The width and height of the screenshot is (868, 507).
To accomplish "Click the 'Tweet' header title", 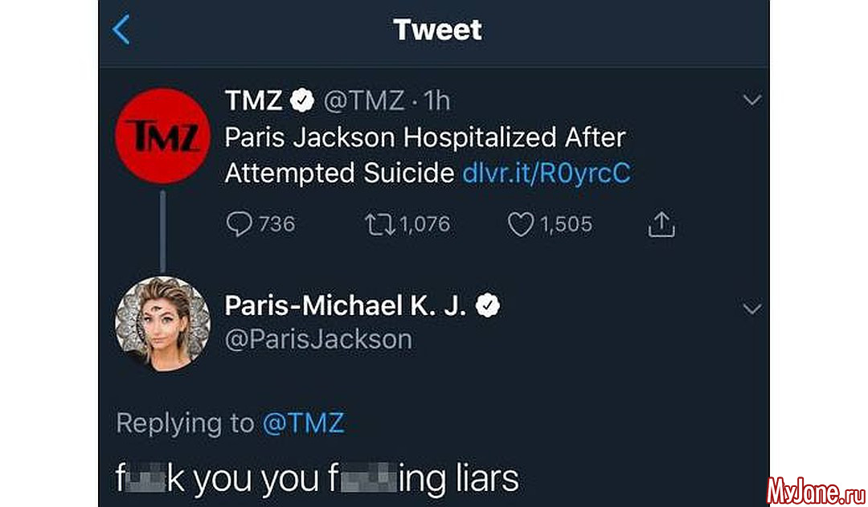I will click(x=437, y=31).
